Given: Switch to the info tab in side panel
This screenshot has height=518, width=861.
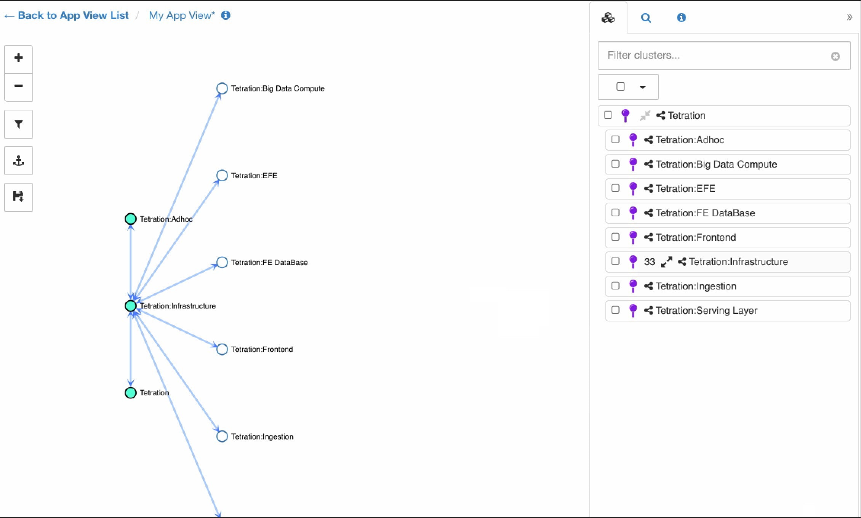Looking at the screenshot, I should (x=681, y=18).
